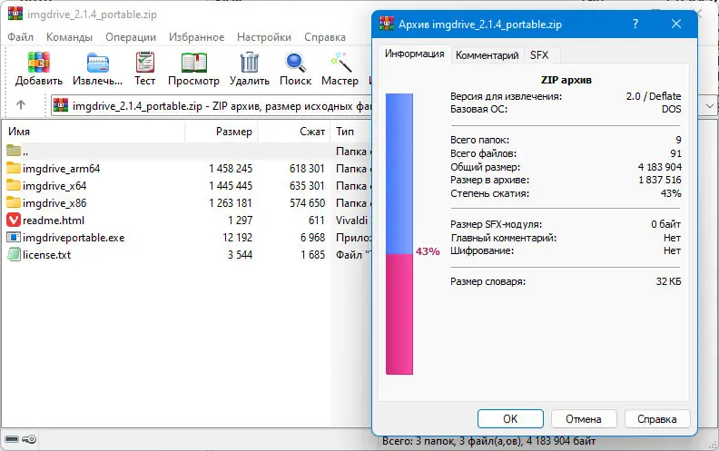
Task: Launch the Мастер wizard wand icon
Action: tap(340, 63)
